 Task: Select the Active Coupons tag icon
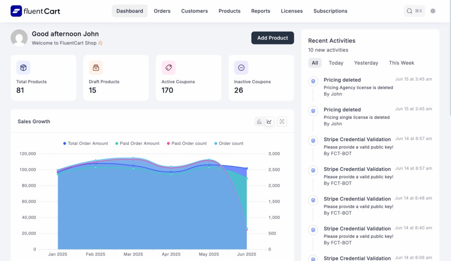[168, 67]
